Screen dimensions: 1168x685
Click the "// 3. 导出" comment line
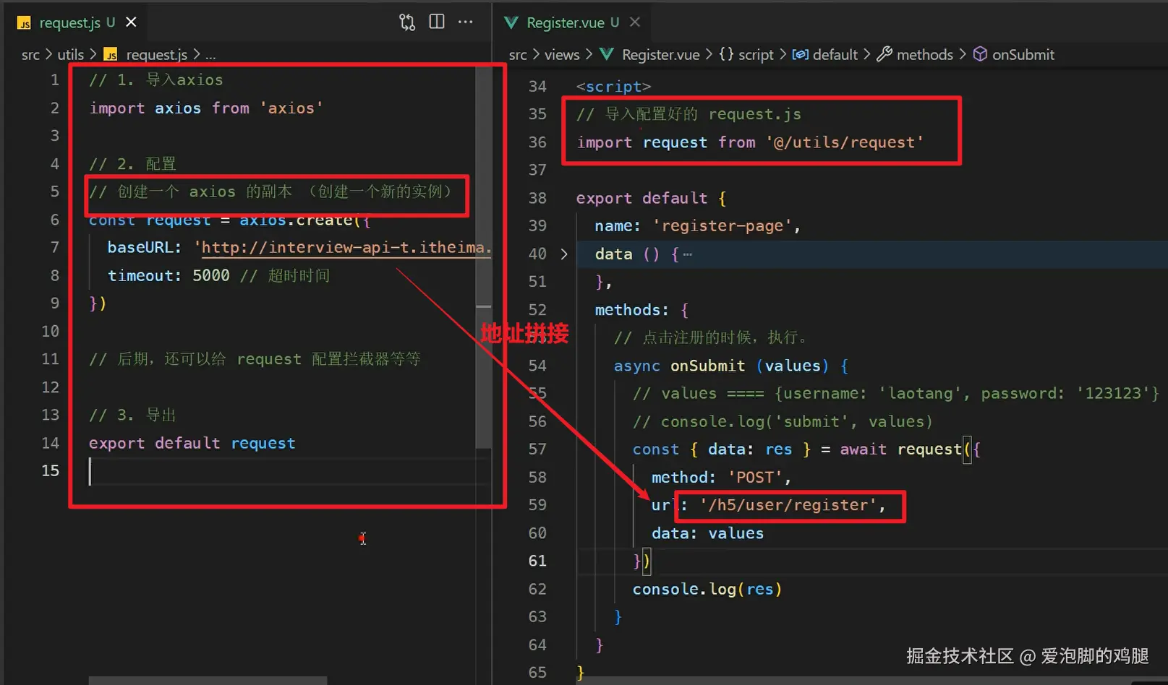click(132, 415)
